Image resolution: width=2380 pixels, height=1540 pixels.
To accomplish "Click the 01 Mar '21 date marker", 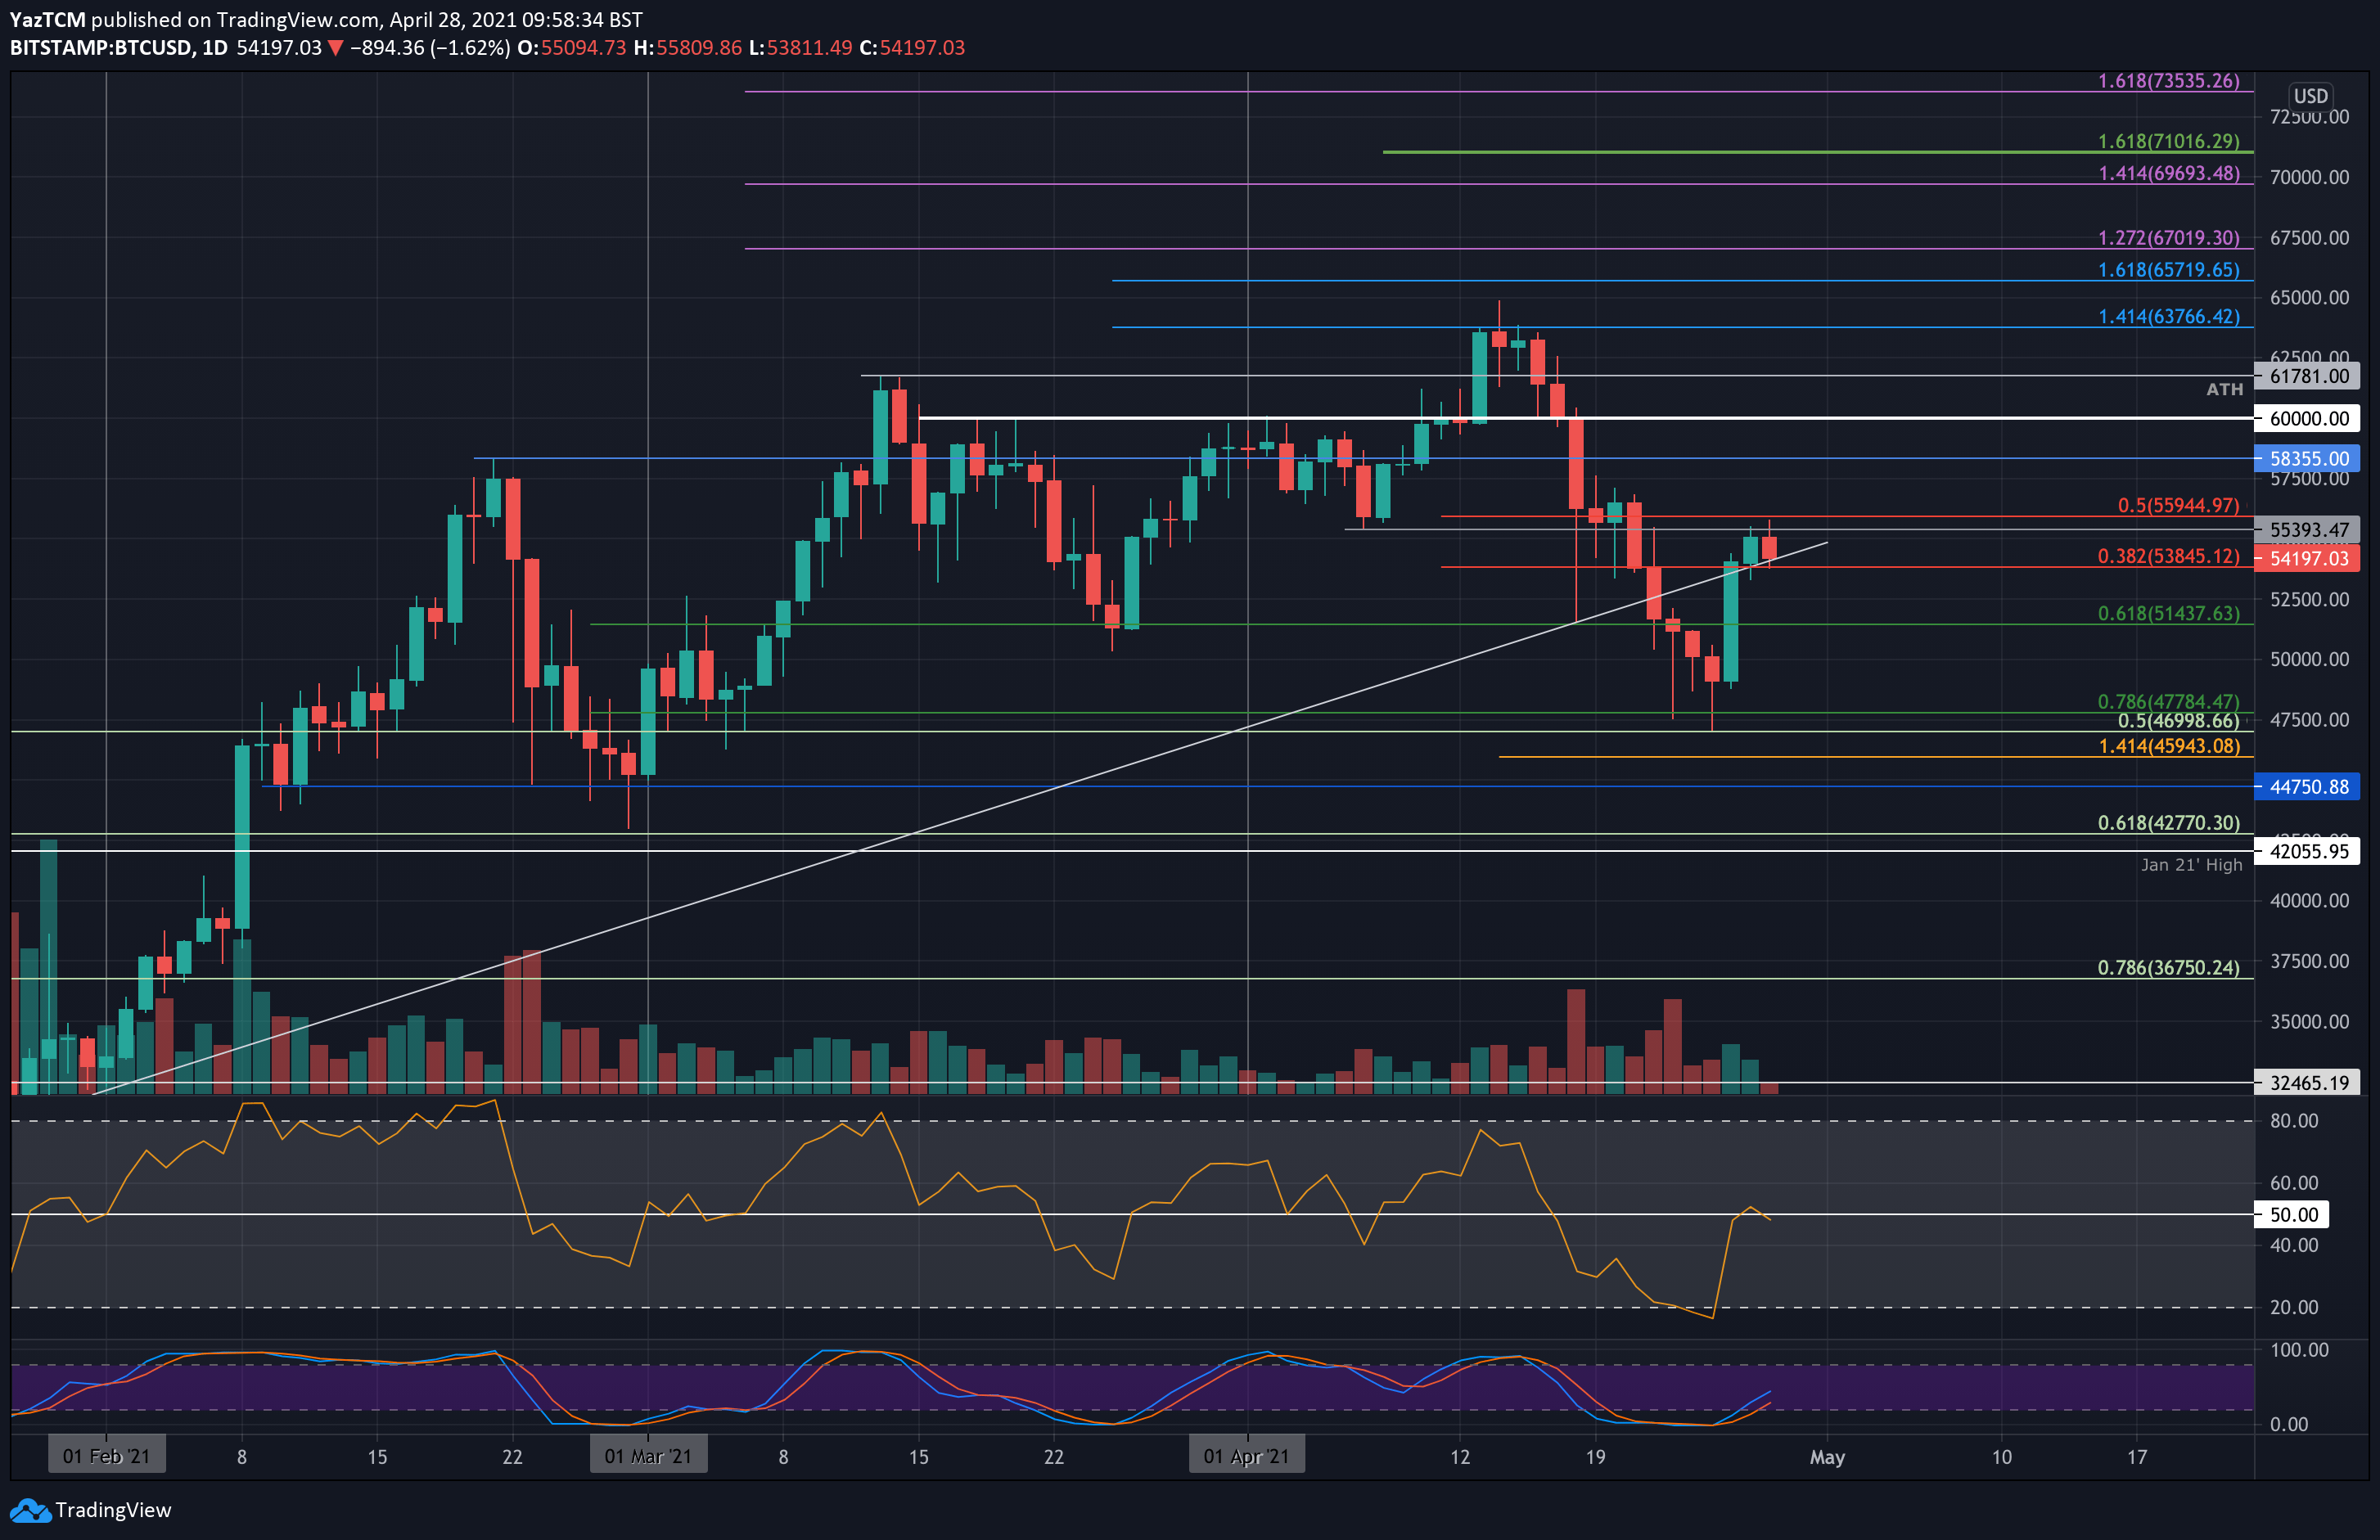I will pyautogui.click(x=648, y=1456).
